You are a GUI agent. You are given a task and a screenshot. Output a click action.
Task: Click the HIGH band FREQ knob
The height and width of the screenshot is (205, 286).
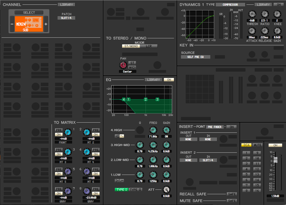pyautogui.click(x=153, y=130)
